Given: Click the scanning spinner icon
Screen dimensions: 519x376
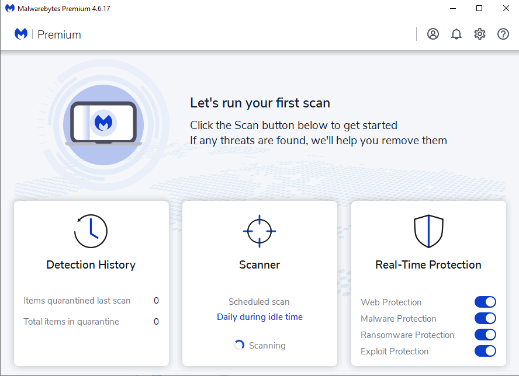Looking at the screenshot, I should click(x=239, y=345).
